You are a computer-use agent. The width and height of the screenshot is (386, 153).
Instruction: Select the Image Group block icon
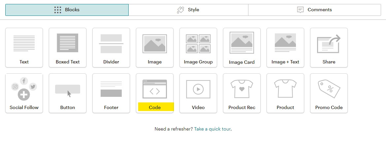tap(198, 44)
